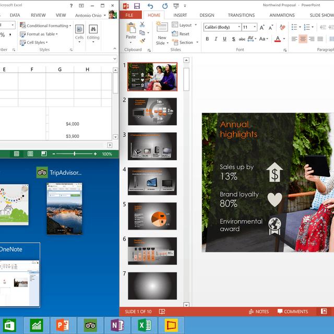
Task: Click NOTES in PowerPoint status bar
Action: pyautogui.click(x=259, y=312)
